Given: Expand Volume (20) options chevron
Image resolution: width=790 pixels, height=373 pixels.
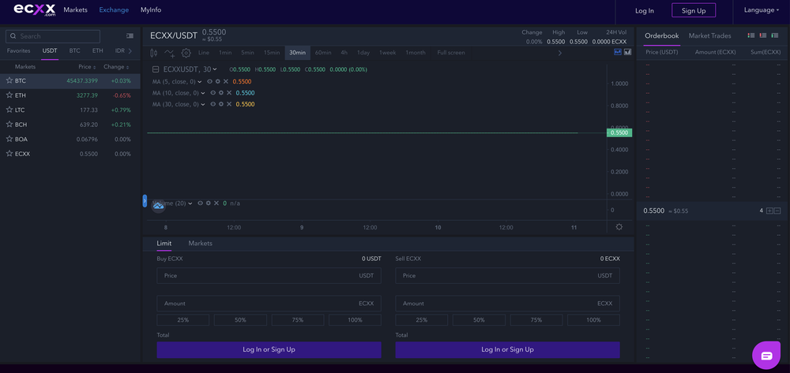Looking at the screenshot, I should (x=190, y=203).
